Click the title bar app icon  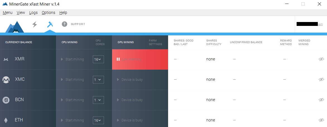click(5, 4)
